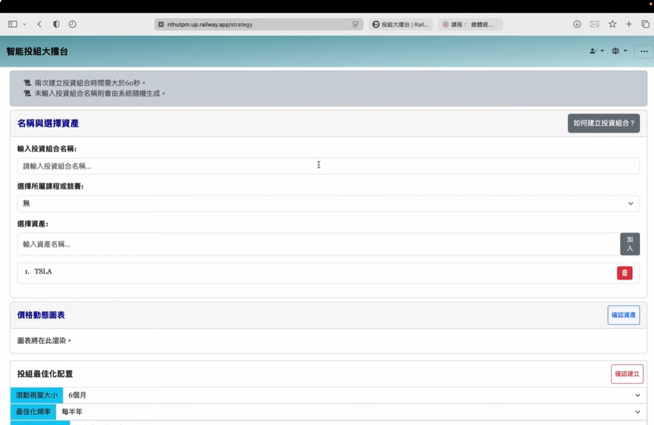Image resolution: width=654 pixels, height=425 pixels.
Task: Expand the 最佳化頻率 dropdown showing 每半年
Action: (350, 412)
